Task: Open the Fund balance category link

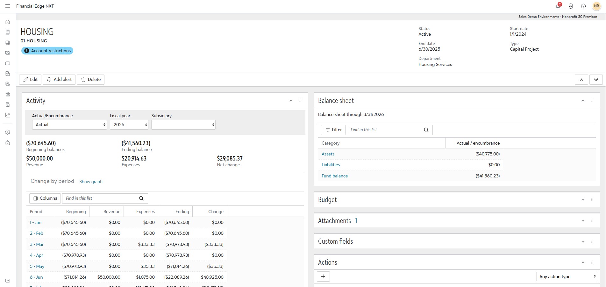Action: point(334,176)
